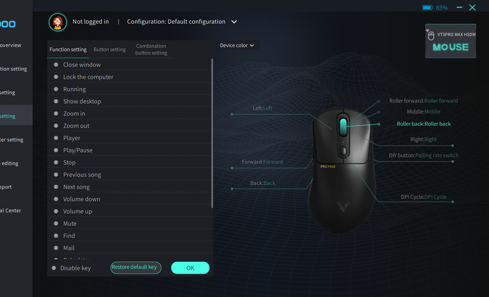
Task: Click the battery level icon
Action: [427, 7]
